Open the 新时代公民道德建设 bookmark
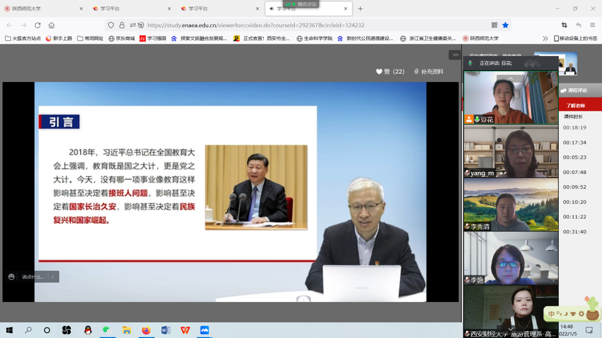 (x=365, y=38)
